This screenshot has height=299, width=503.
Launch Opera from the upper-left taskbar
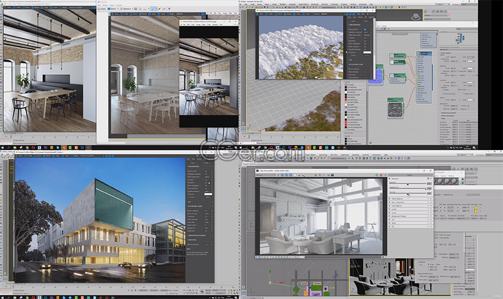point(33,148)
